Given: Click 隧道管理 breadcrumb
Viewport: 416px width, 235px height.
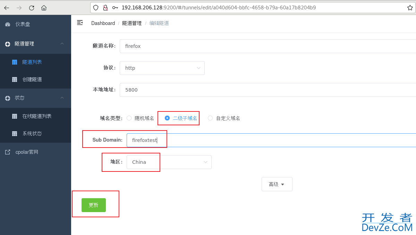Looking at the screenshot, I should pyautogui.click(x=132, y=23).
